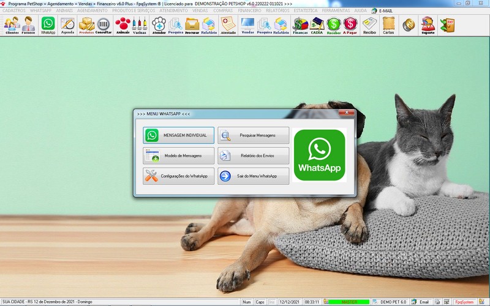The image size is (490, 306).
Task: Open the Suporte headset icon
Action: coord(428,25)
